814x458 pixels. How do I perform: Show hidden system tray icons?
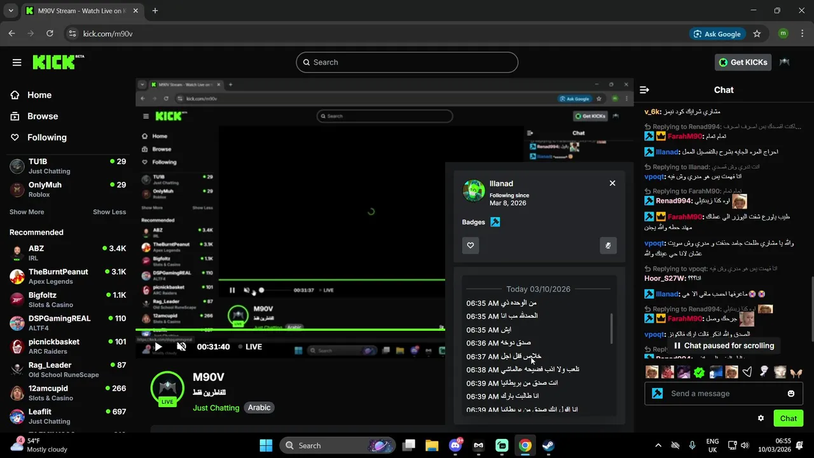tap(658, 445)
